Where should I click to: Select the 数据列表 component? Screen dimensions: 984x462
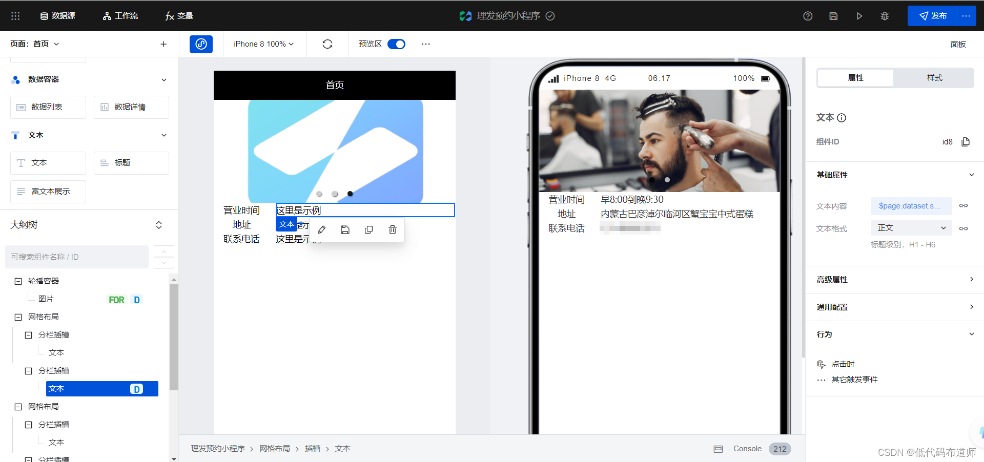(48, 107)
